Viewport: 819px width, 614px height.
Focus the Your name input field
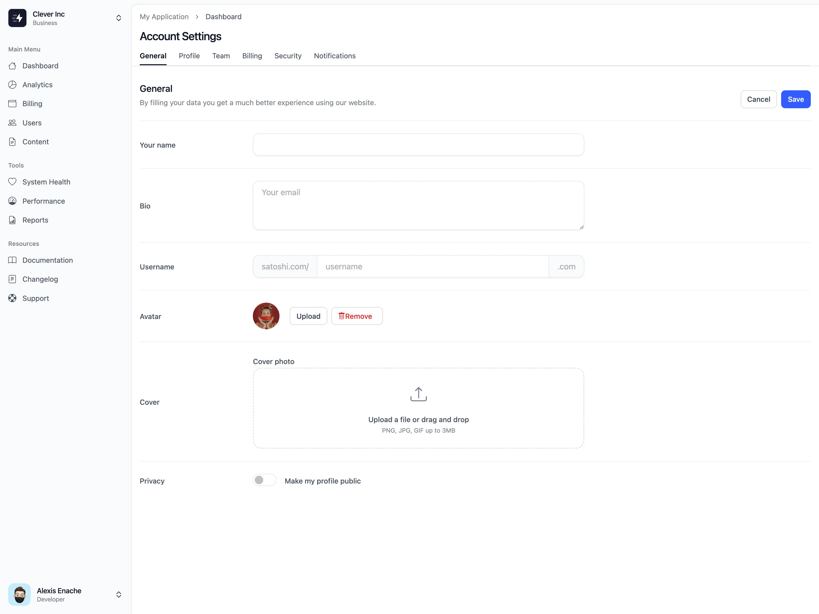(x=418, y=145)
